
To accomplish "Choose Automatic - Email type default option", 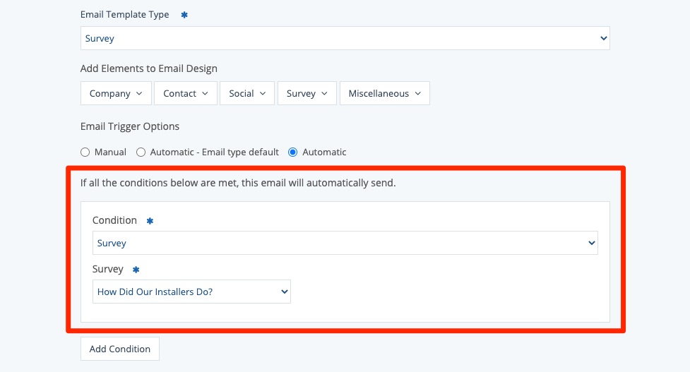I will click(141, 152).
